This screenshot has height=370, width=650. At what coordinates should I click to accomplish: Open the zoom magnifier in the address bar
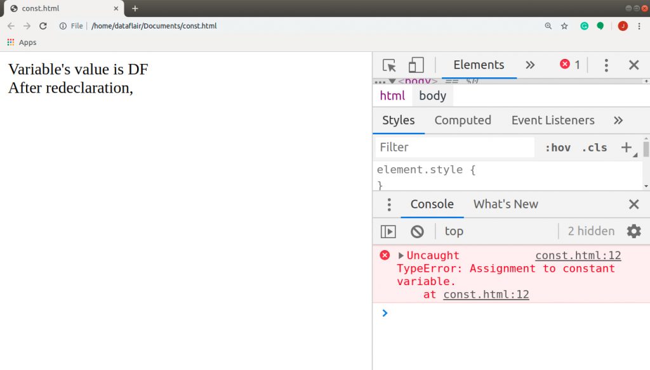(548, 26)
